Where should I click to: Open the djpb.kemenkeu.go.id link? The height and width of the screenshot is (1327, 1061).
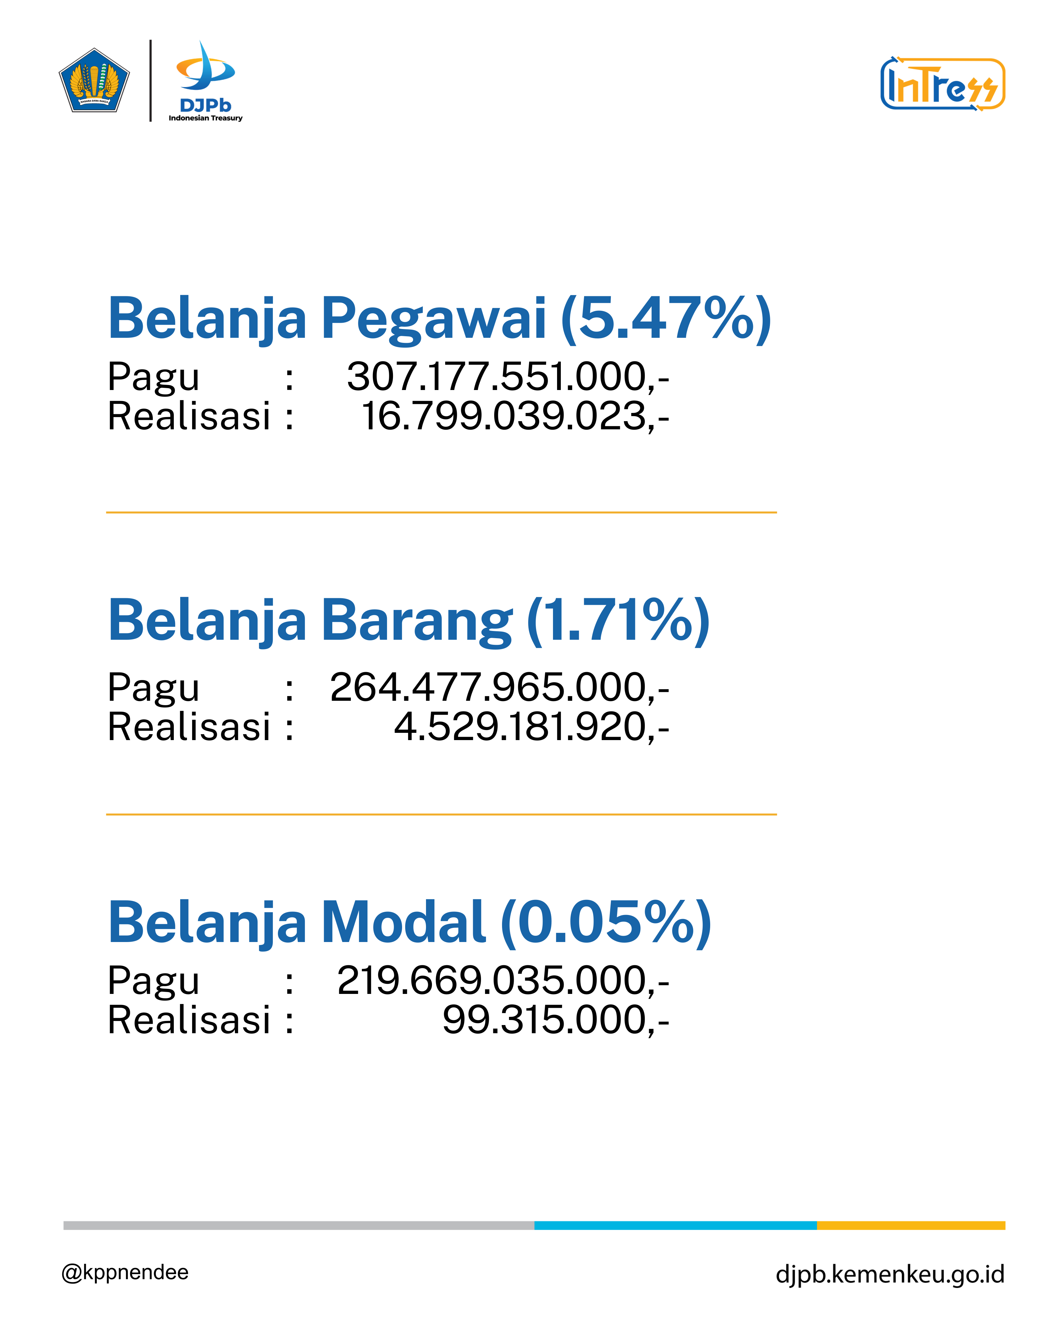point(889,1274)
